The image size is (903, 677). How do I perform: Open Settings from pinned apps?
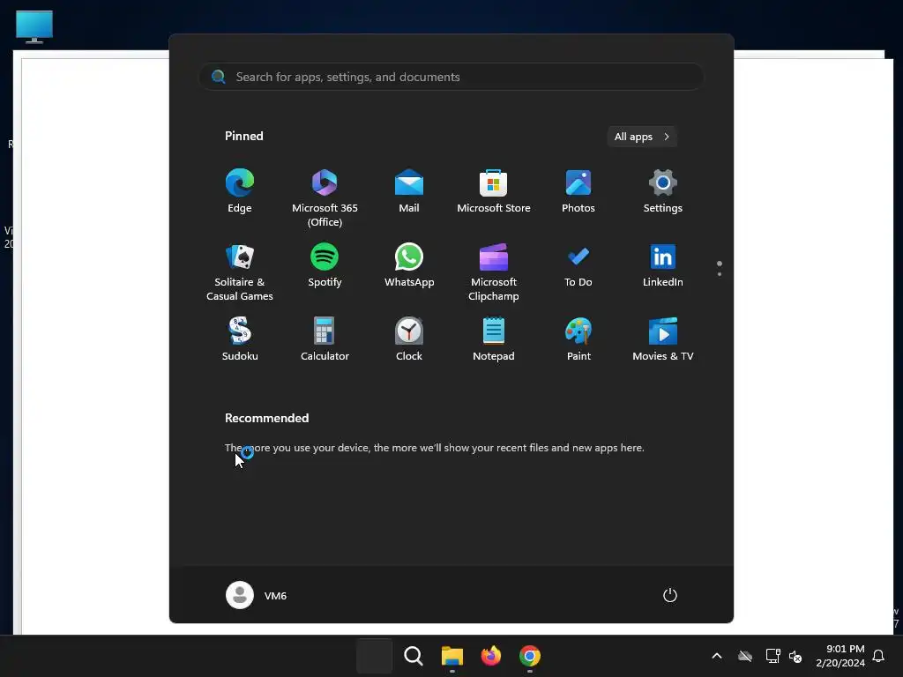(x=663, y=191)
